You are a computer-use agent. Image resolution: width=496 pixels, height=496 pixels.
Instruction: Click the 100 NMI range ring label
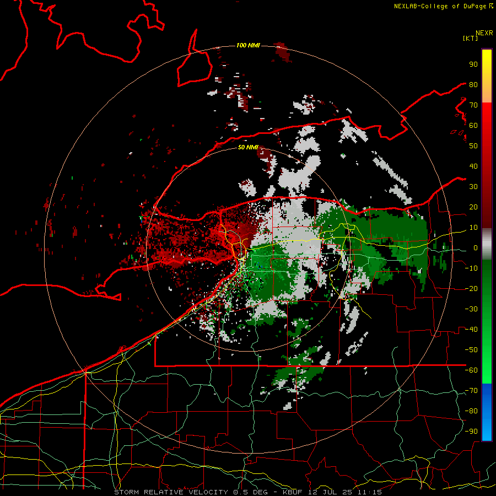tap(248, 46)
